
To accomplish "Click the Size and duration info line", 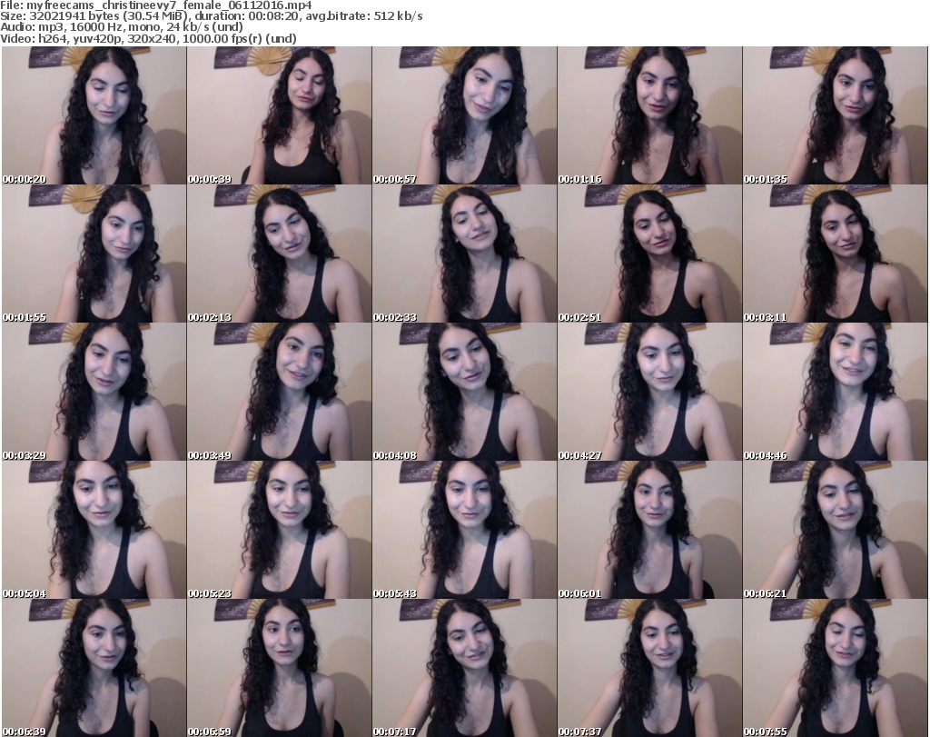I will pyautogui.click(x=211, y=16).
